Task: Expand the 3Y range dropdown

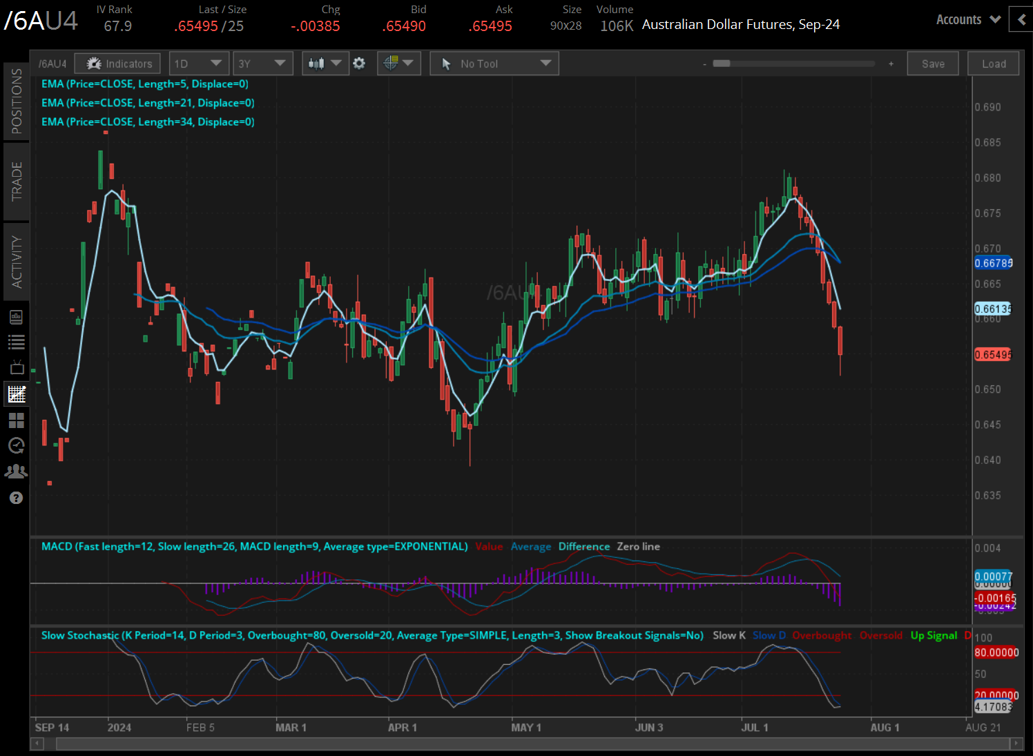Action: coord(262,63)
